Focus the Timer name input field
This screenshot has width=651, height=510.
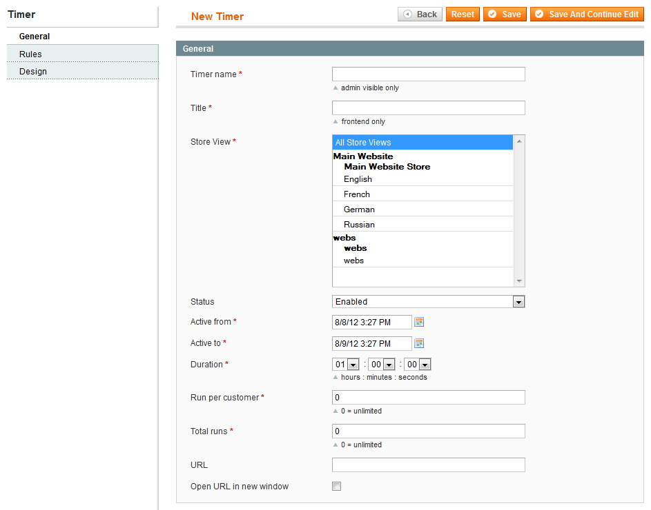tap(428, 74)
